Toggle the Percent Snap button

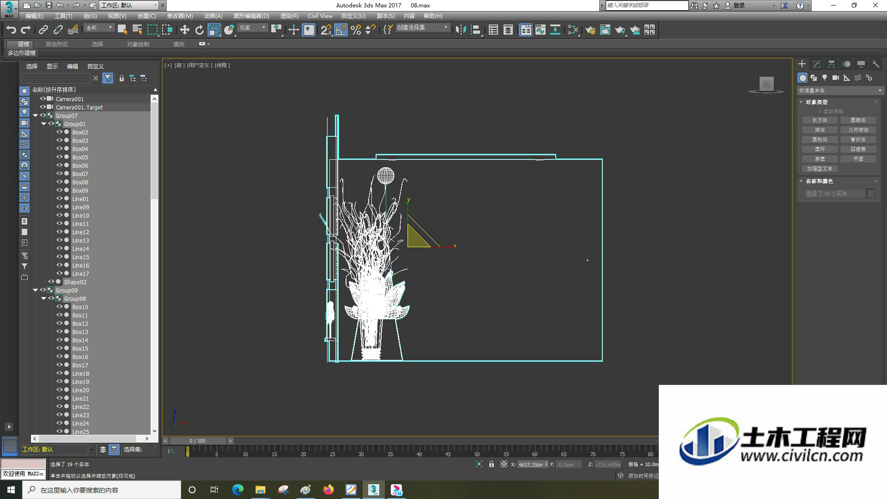[x=356, y=30]
